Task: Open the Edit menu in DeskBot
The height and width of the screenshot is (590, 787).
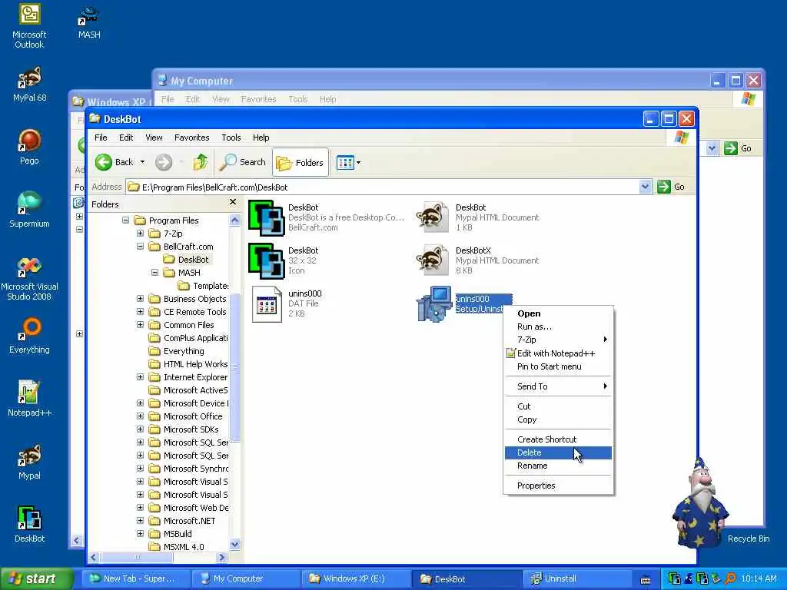Action: [x=126, y=138]
